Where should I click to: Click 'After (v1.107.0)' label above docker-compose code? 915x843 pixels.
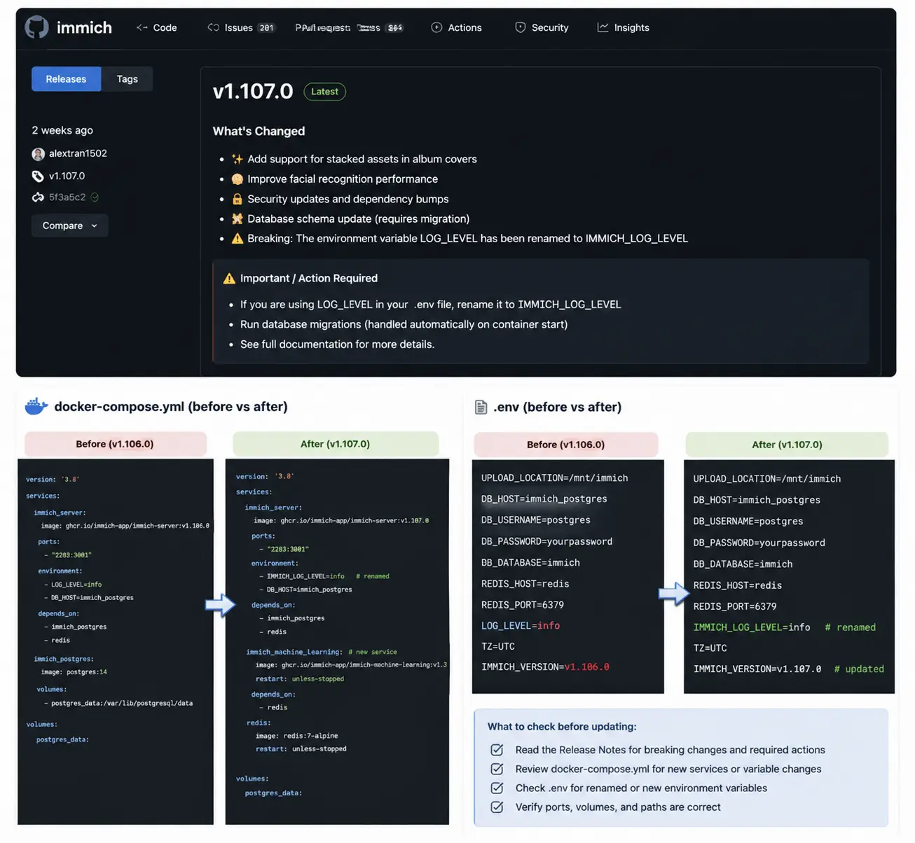click(x=335, y=444)
